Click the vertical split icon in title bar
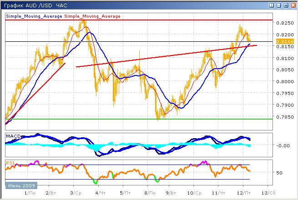 tap(272, 5)
